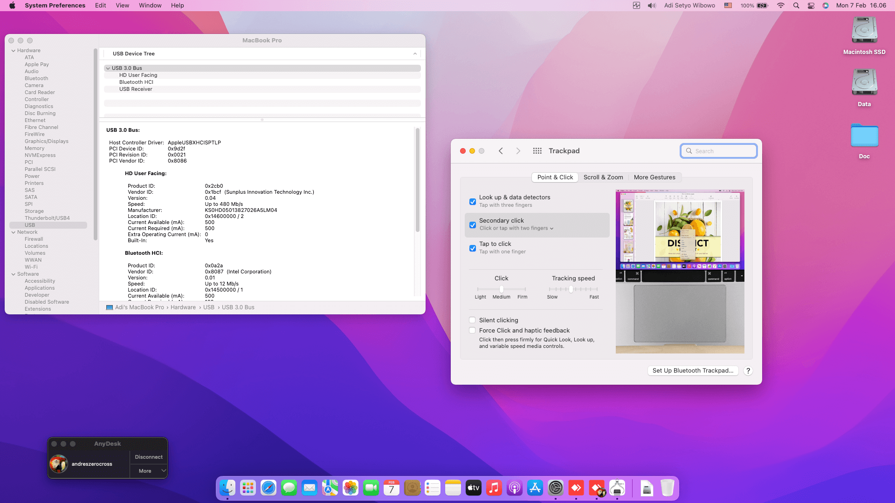Image resolution: width=895 pixels, height=503 pixels.
Task: Open Maps app in dock
Action: point(330,488)
